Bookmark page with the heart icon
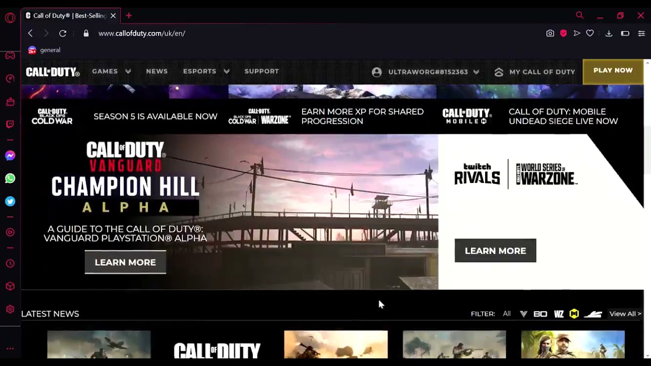651x366 pixels. 590,33
